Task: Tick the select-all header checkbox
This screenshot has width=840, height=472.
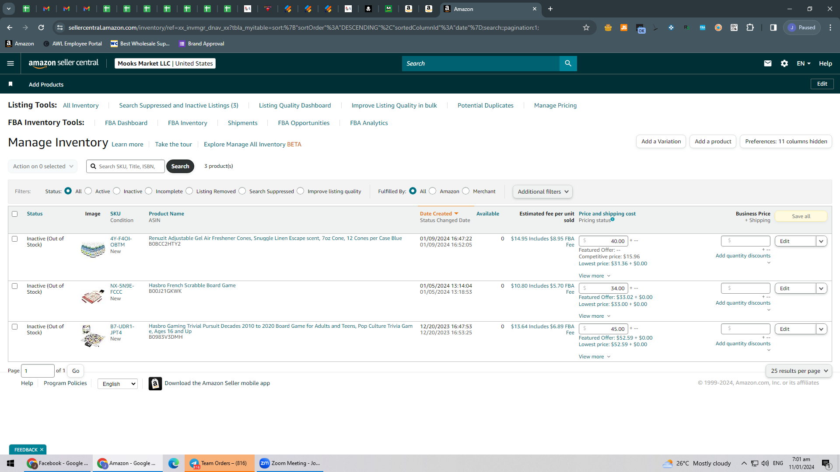Action: pyautogui.click(x=15, y=214)
